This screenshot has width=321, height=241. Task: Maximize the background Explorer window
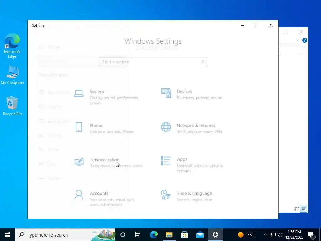[x=287, y=32]
